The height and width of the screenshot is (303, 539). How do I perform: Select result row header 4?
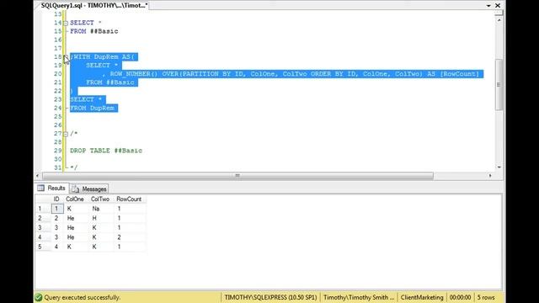(43, 237)
